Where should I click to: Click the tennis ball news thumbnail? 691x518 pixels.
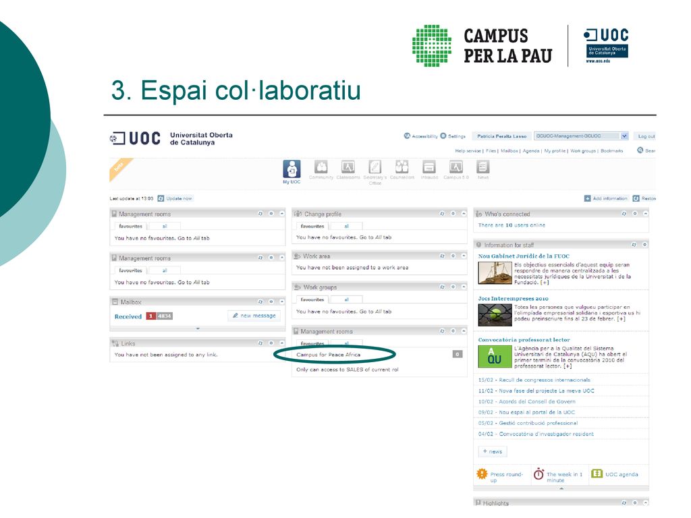click(x=495, y=315)
